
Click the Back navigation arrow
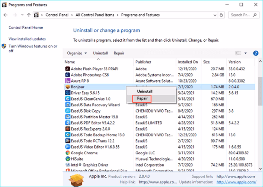coord(6,15)
